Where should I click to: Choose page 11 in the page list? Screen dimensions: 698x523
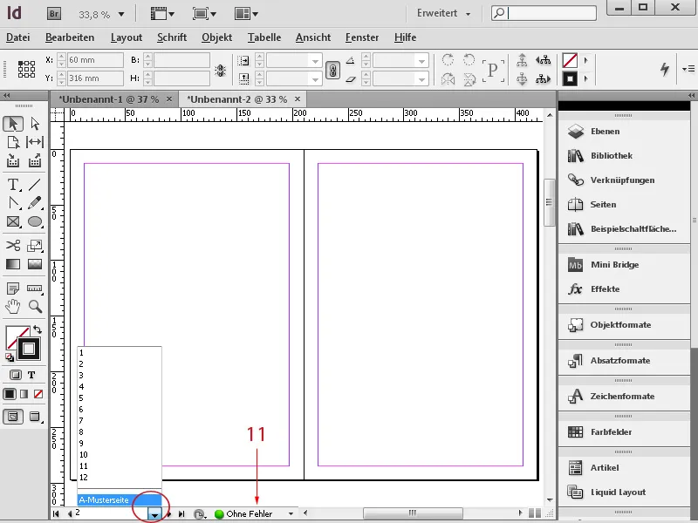pos(120,466)
